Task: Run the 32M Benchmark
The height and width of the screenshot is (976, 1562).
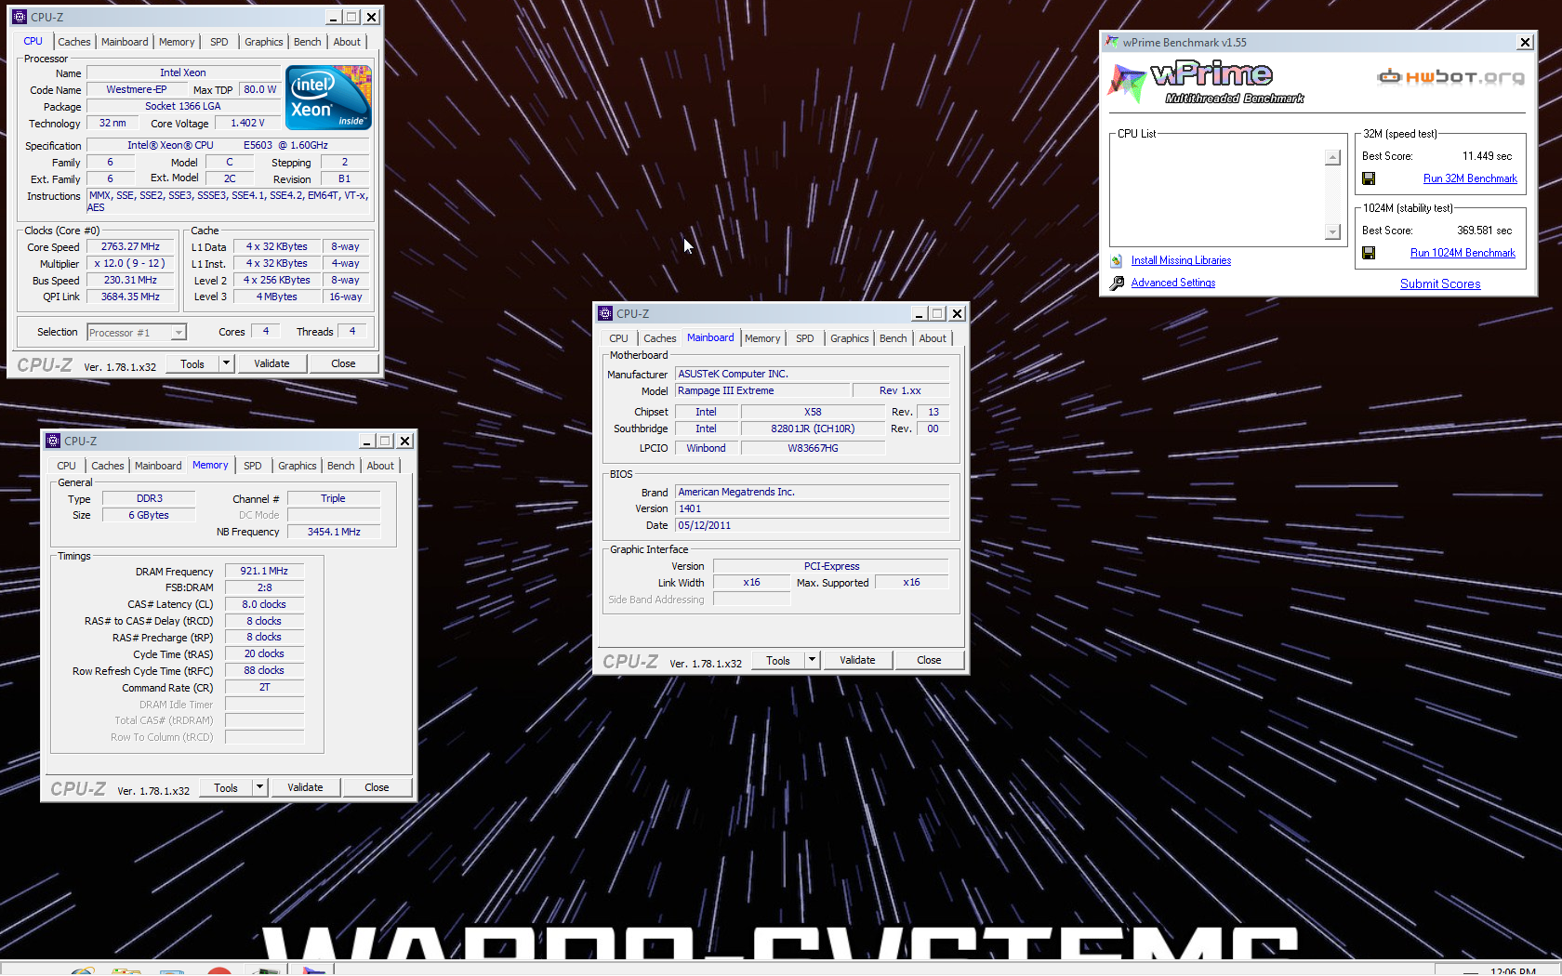Action: tap(1470, 178)
